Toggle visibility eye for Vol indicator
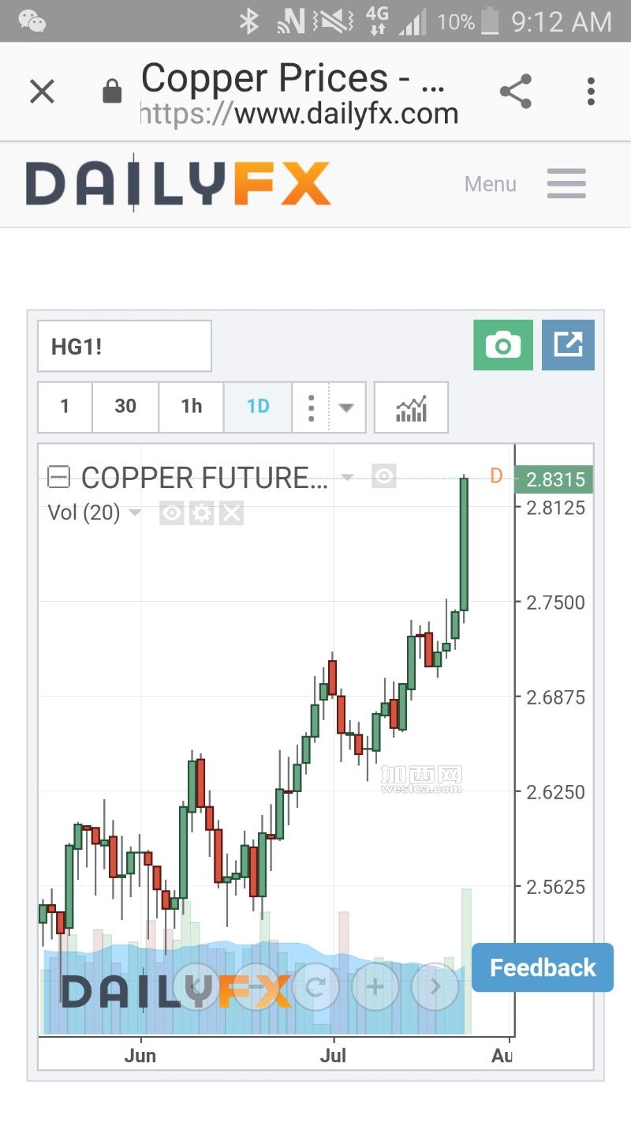This screenshot has height=1123, width=631. [171, 513]
